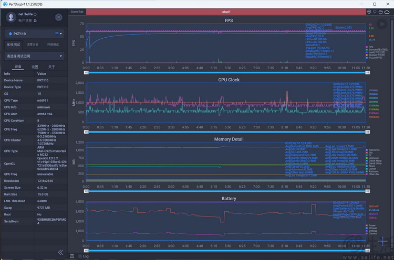The height and width of the screenshot is (260, 394).
Task: Open the folder icon in the top toolbar
Action: 382,12
